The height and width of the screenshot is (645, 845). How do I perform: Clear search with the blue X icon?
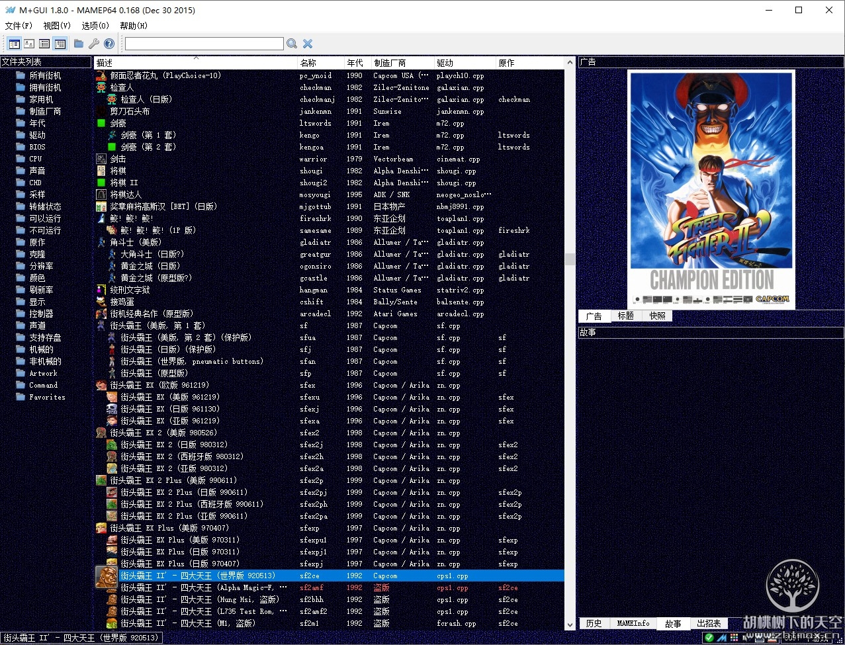308,44
